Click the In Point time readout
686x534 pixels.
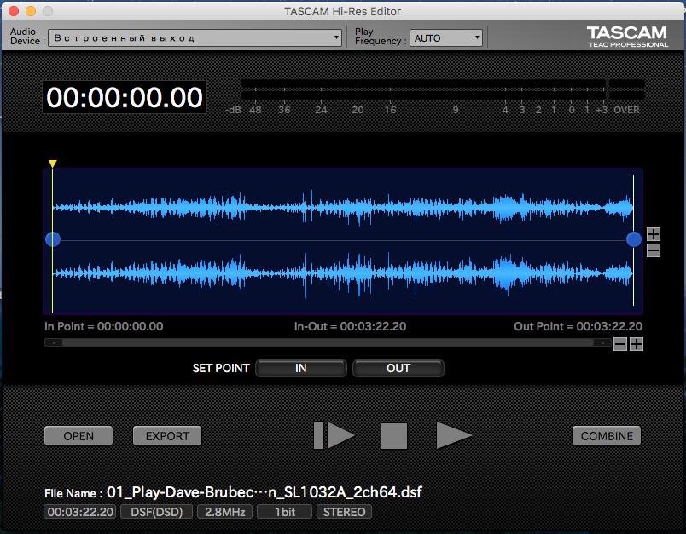104,326
